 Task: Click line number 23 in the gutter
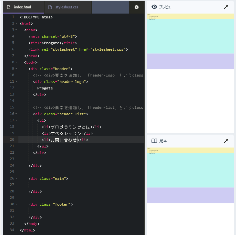[12, 159]
